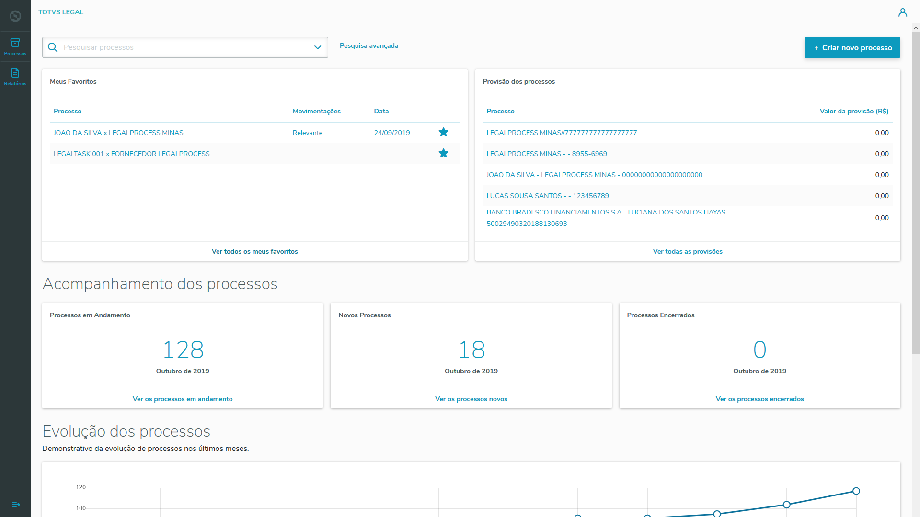Image resolution: width=920 pixels, height=517 pixels.
Task: Open Ver todos os meus favoritos
Action: click(x=254, y=251)
